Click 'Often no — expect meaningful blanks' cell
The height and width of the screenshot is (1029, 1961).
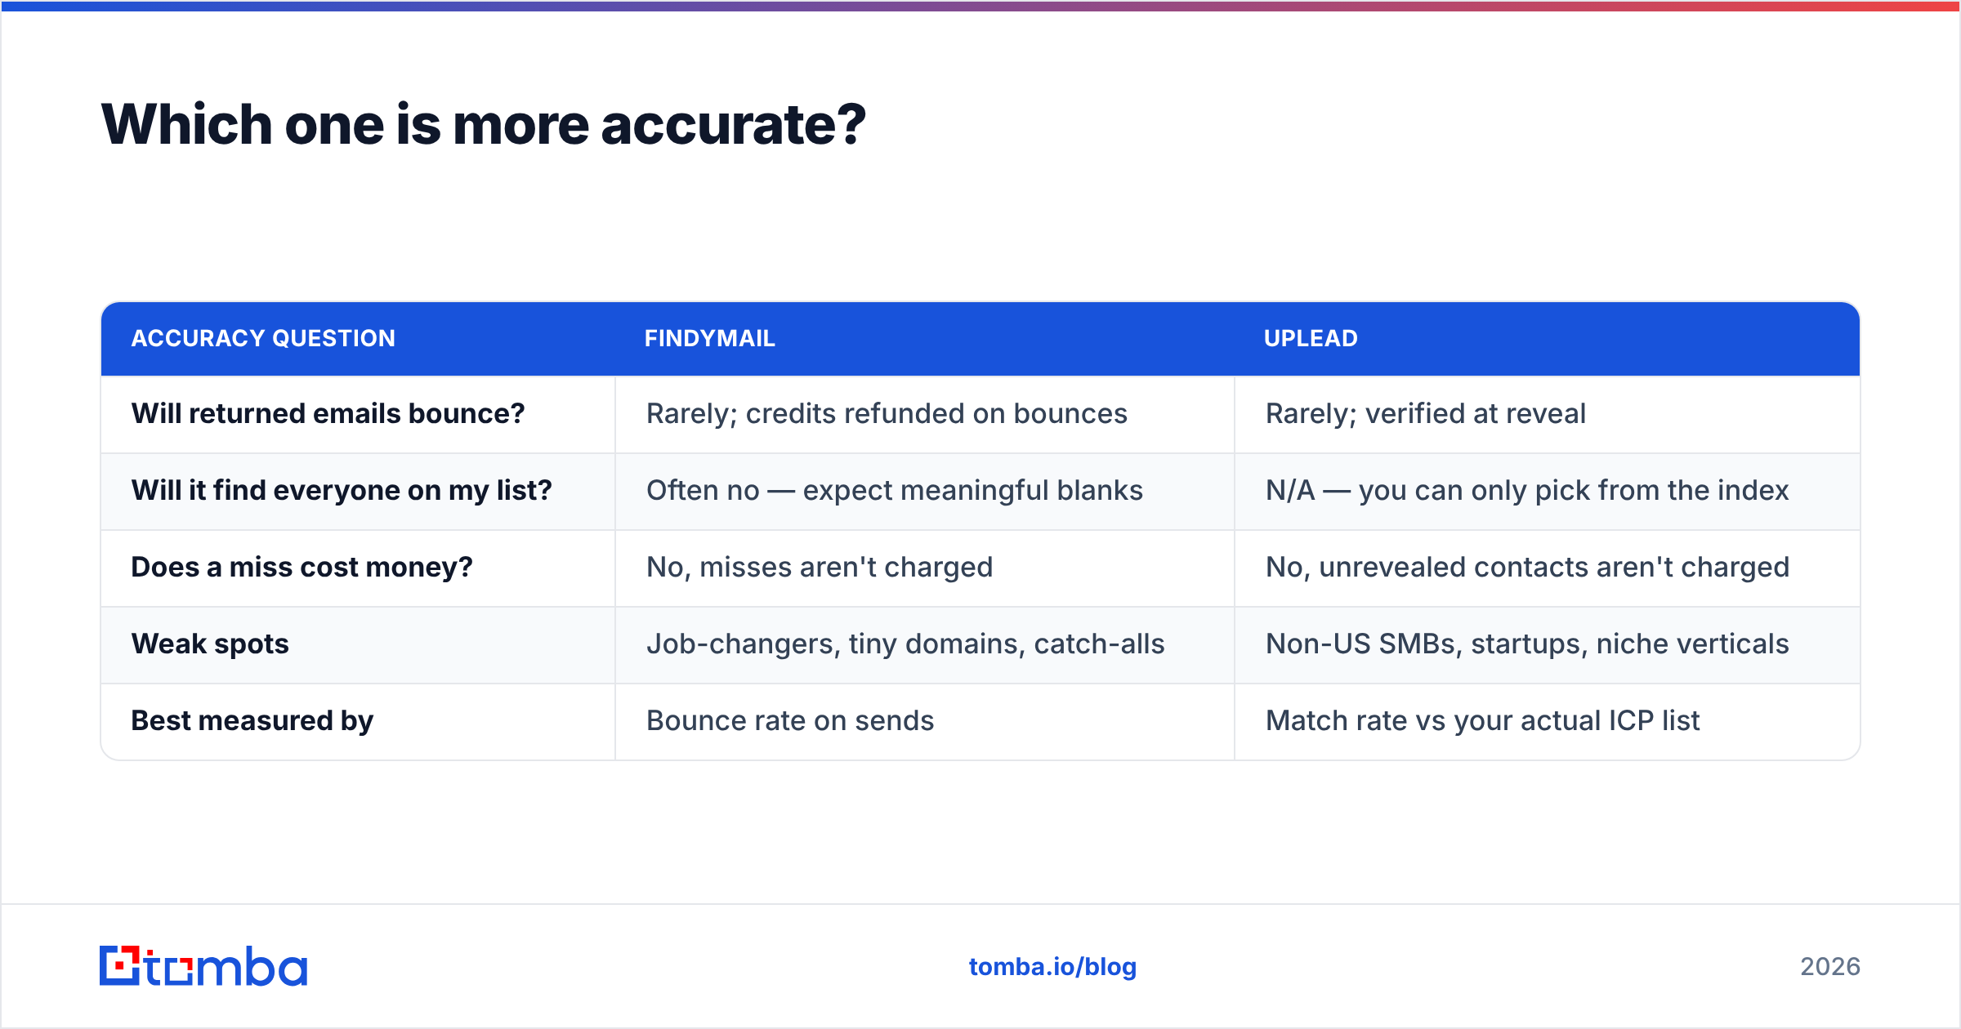[x=894, y=491]
